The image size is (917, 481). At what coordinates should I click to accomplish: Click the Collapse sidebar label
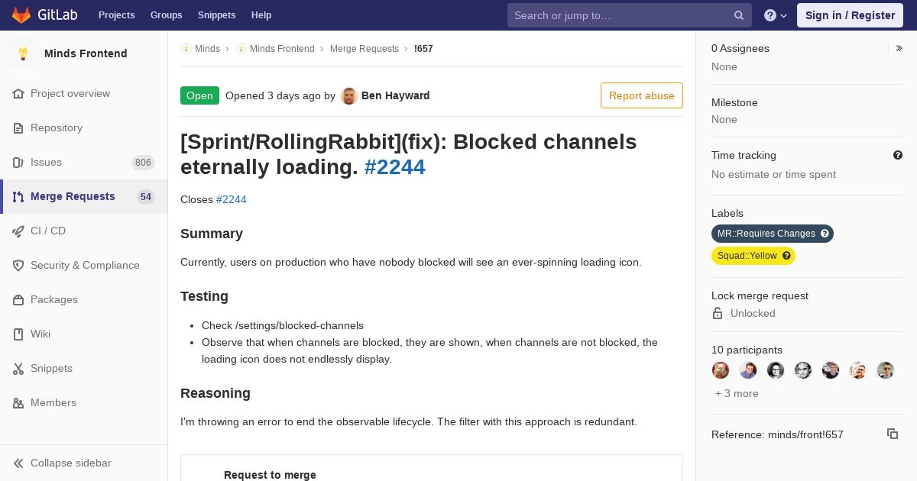point(71,463)
